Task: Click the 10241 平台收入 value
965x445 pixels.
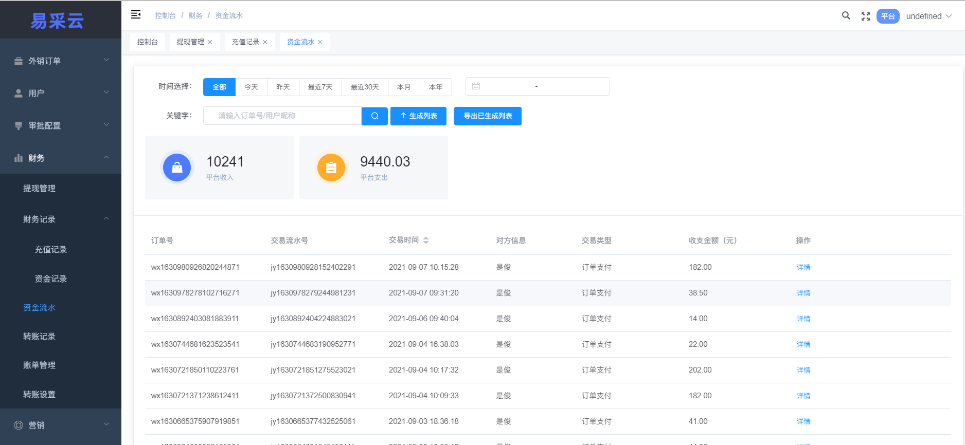Action: click(x=225, y=162)
